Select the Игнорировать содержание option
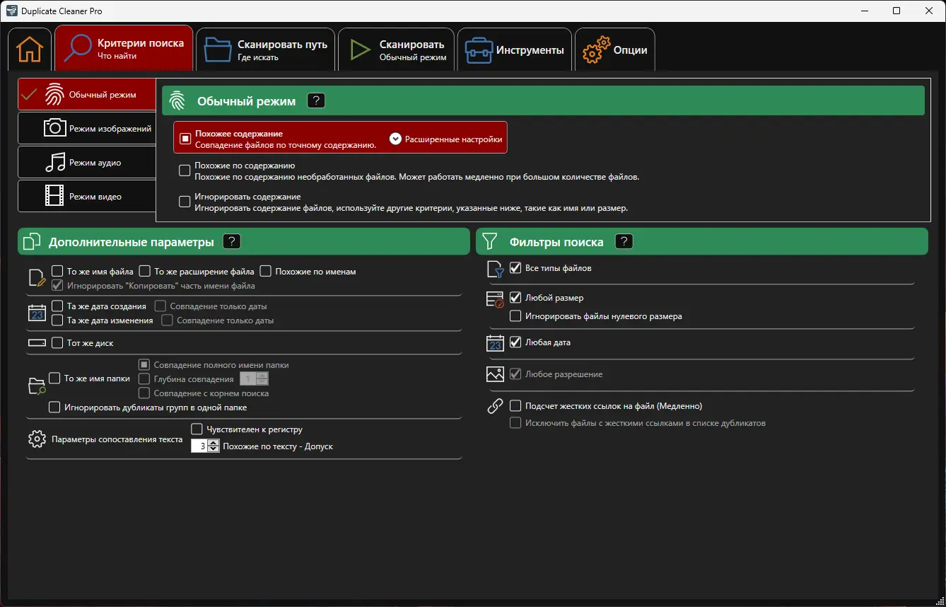The height and width of the screenshot is (607, 946). 185,202
